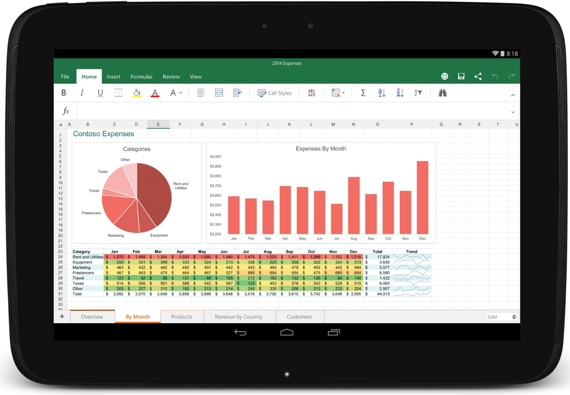Click the AutoSum sigma icon
Image resolution: width=570 pixels, height=395 pixels.
pyautogui.click(x=363, y=92)
